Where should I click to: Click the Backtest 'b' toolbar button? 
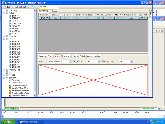pyautogui.click(x=17, y=7)
